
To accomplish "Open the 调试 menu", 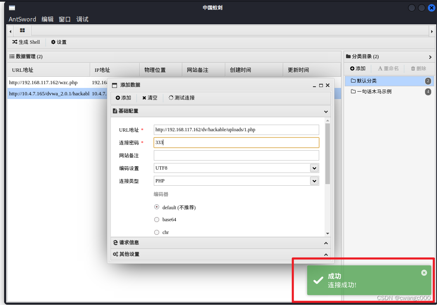I will (x=82, y=19).
